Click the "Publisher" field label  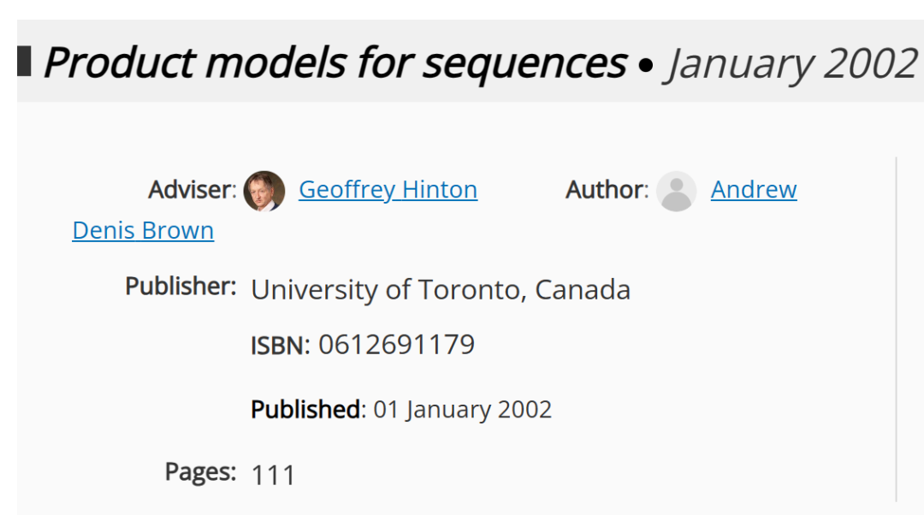click(181, 287)
